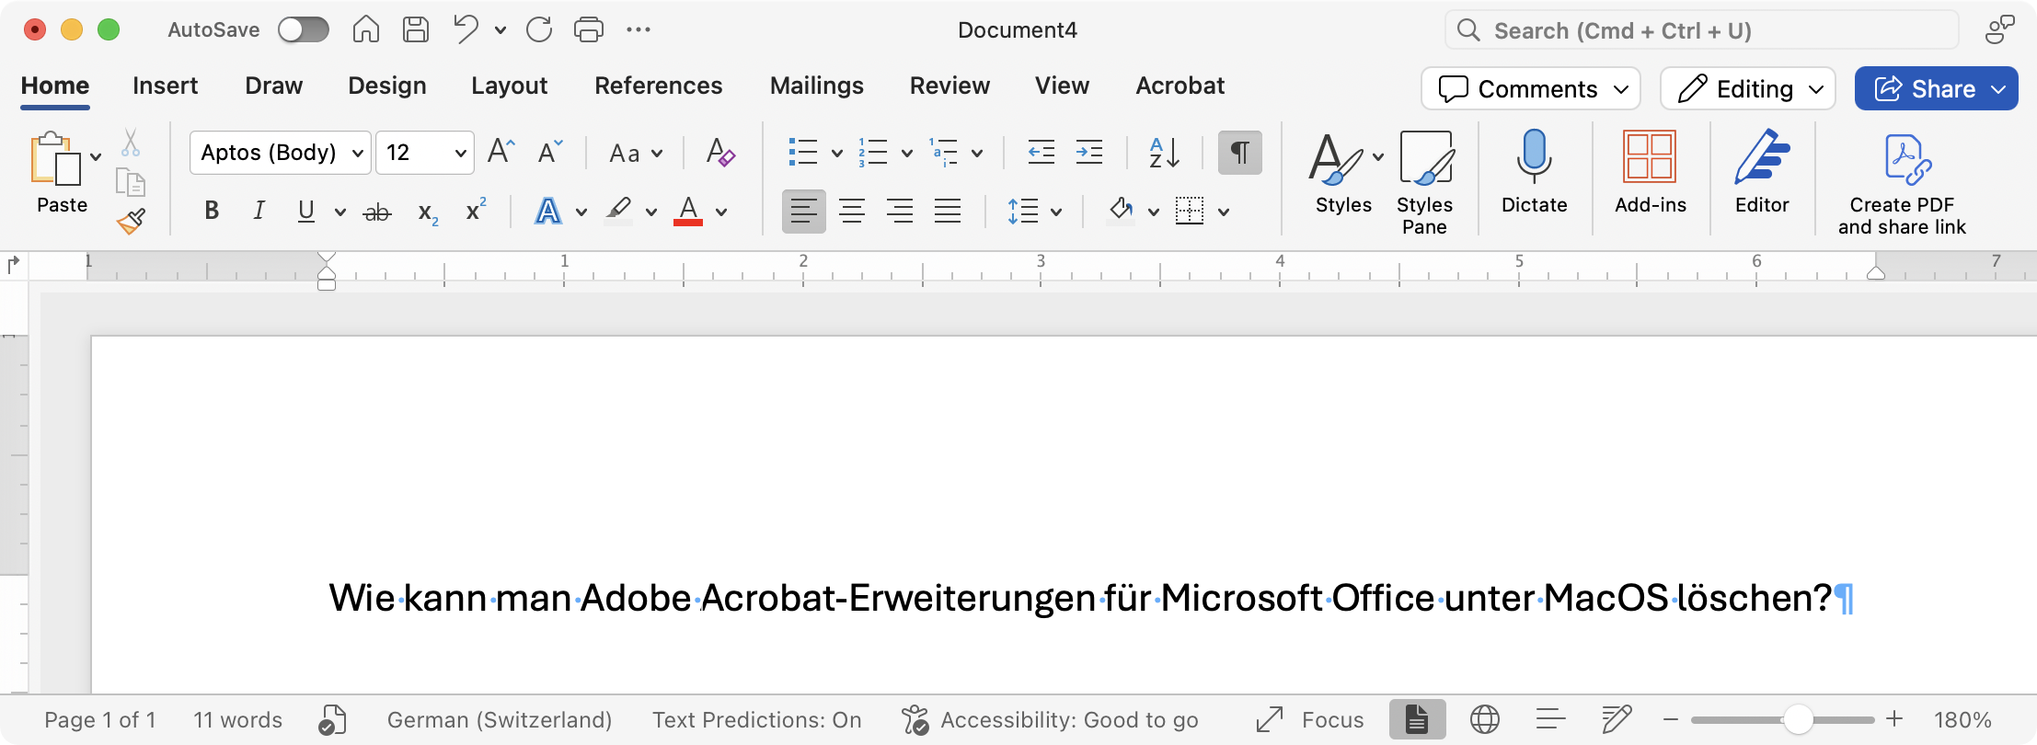Click the Format Painter brush icon
This screenshot has height=745, width=2037.
coord(132,221)
